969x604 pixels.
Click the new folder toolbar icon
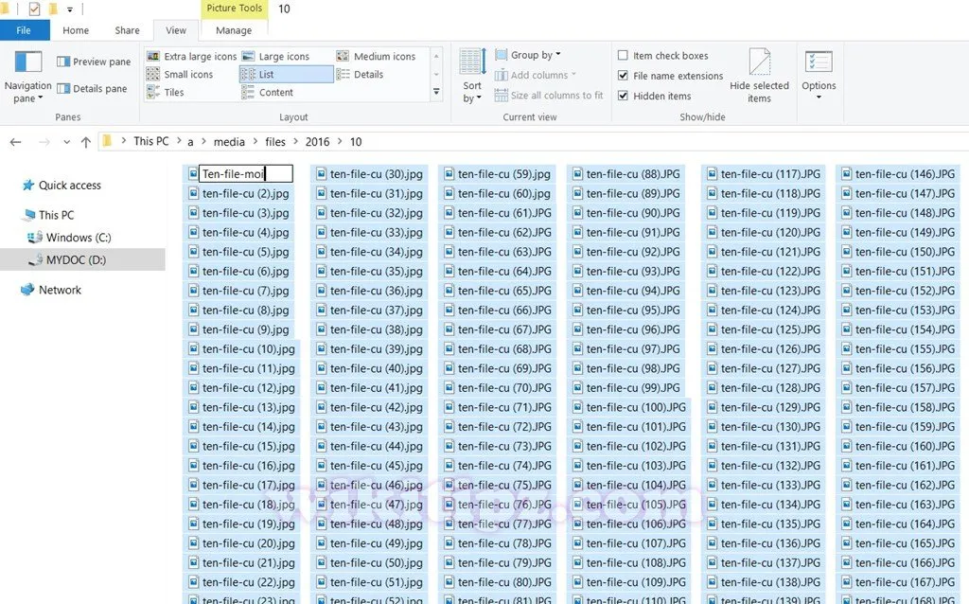pyautogui.click(x=53, y=9)
